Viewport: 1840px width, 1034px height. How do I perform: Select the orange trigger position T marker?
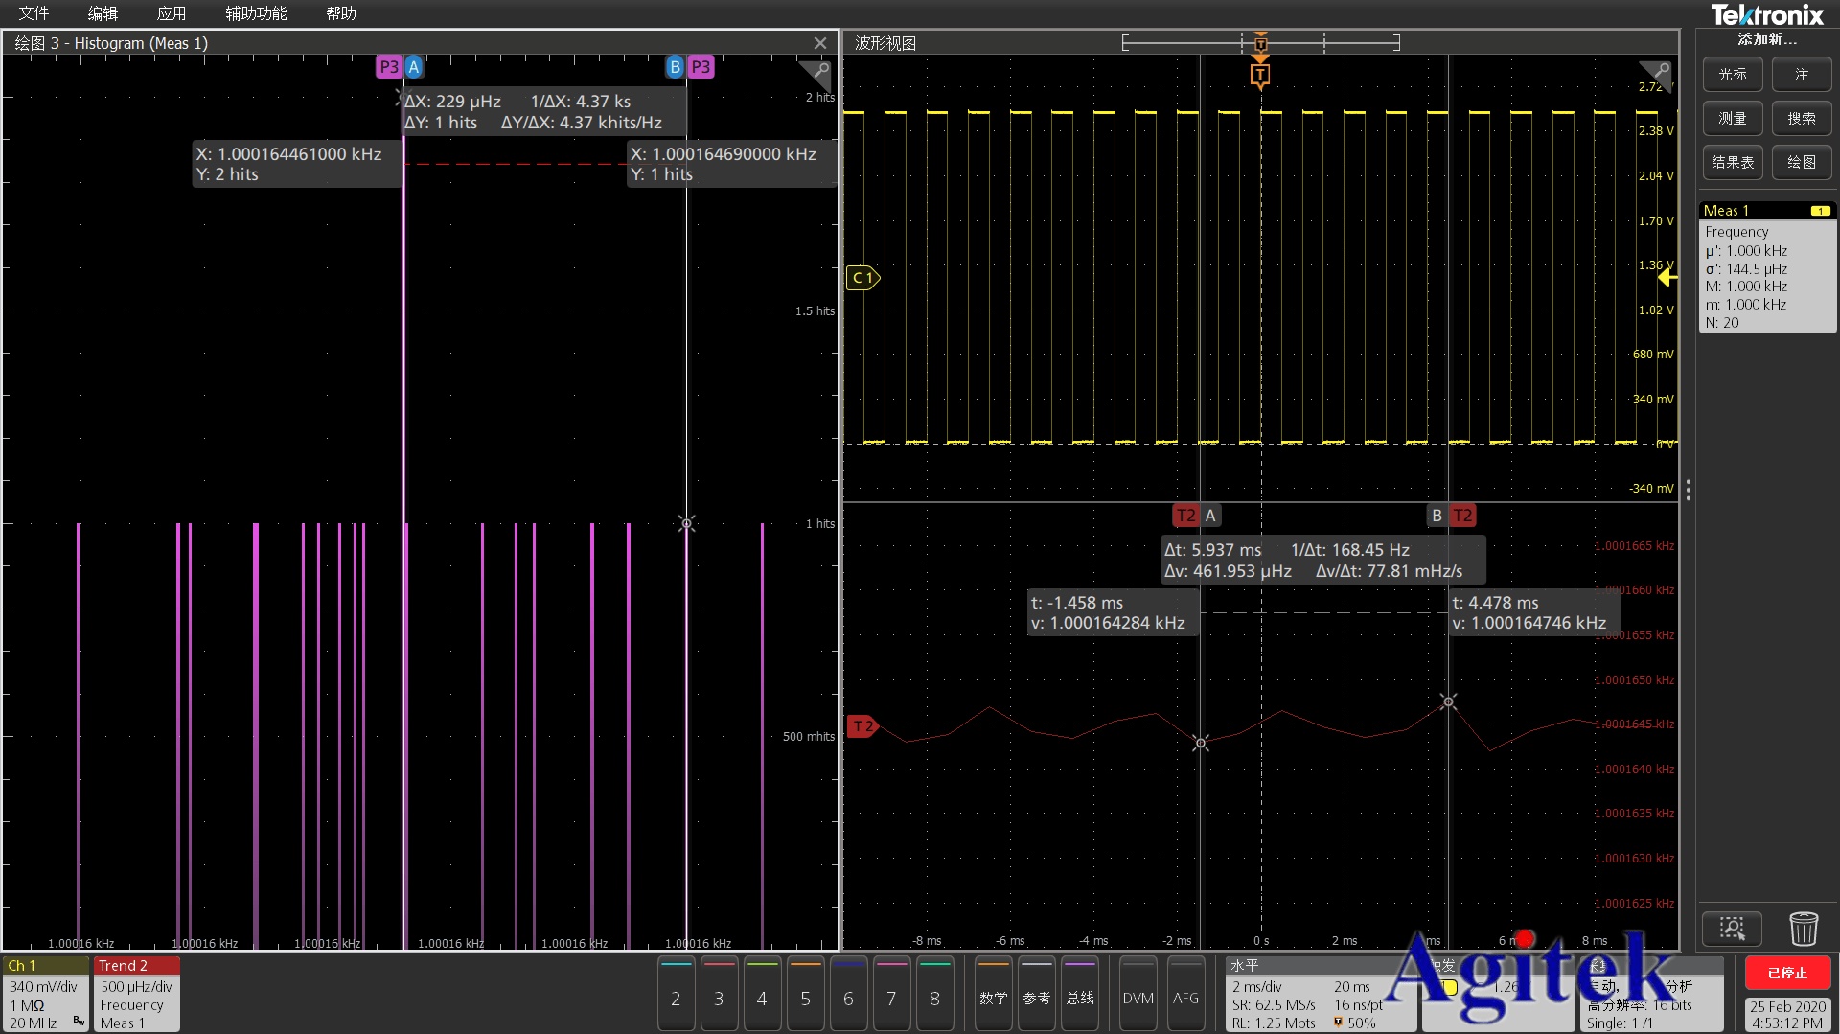click(1260, 75)
